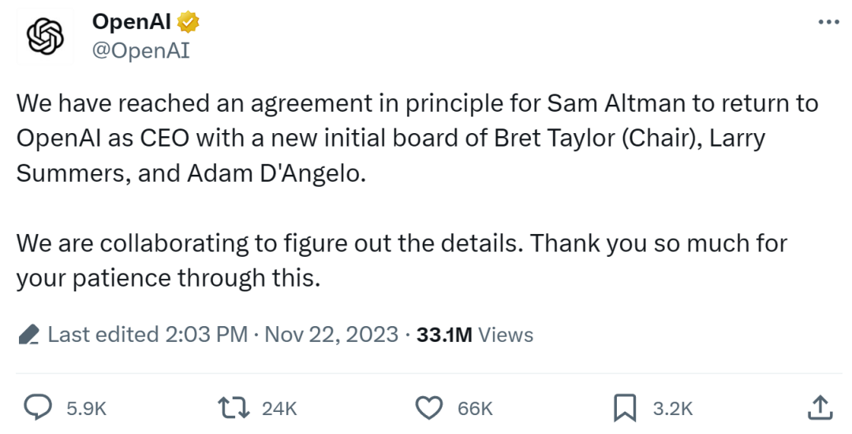
Task: Click the 66K likes count
Action: 475,409
